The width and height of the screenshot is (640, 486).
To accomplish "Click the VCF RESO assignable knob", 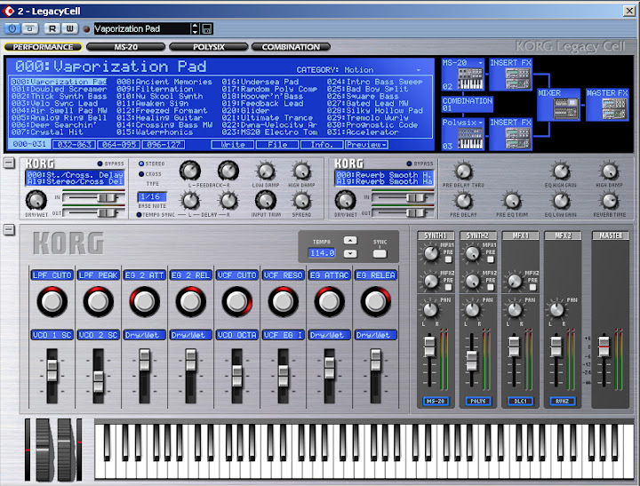I will click(x=283, y=301).
